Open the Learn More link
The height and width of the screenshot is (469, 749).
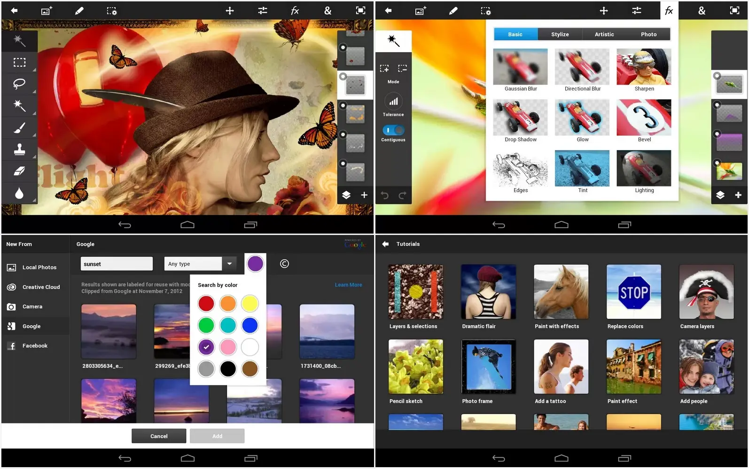click(x=348, y=285)
